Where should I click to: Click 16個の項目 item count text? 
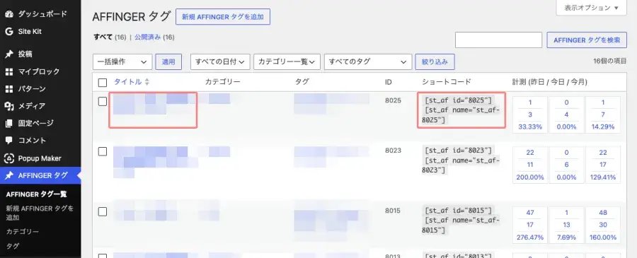click(x=610, y=61)
